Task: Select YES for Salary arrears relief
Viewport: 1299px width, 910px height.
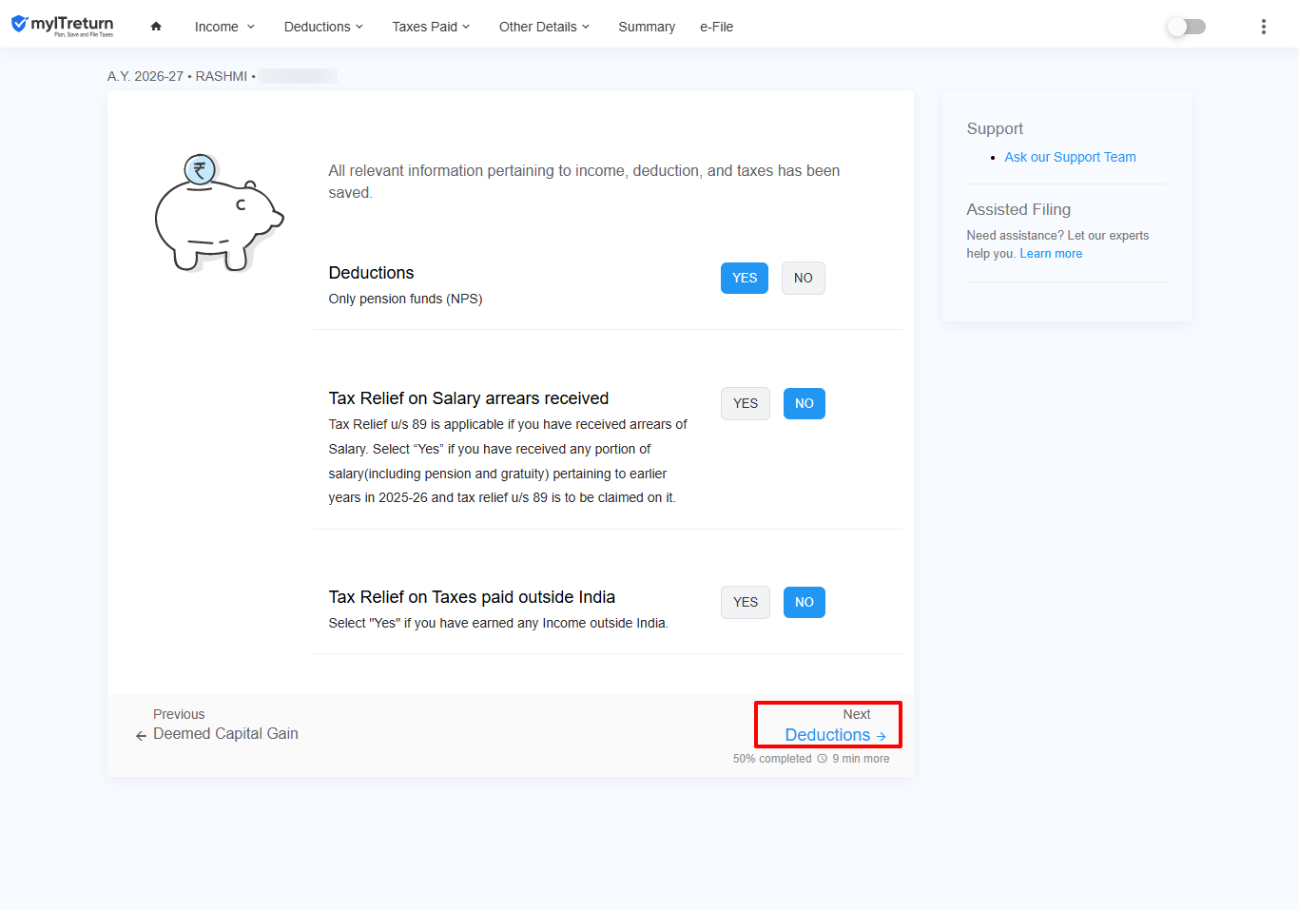Action: coord(746,403)
